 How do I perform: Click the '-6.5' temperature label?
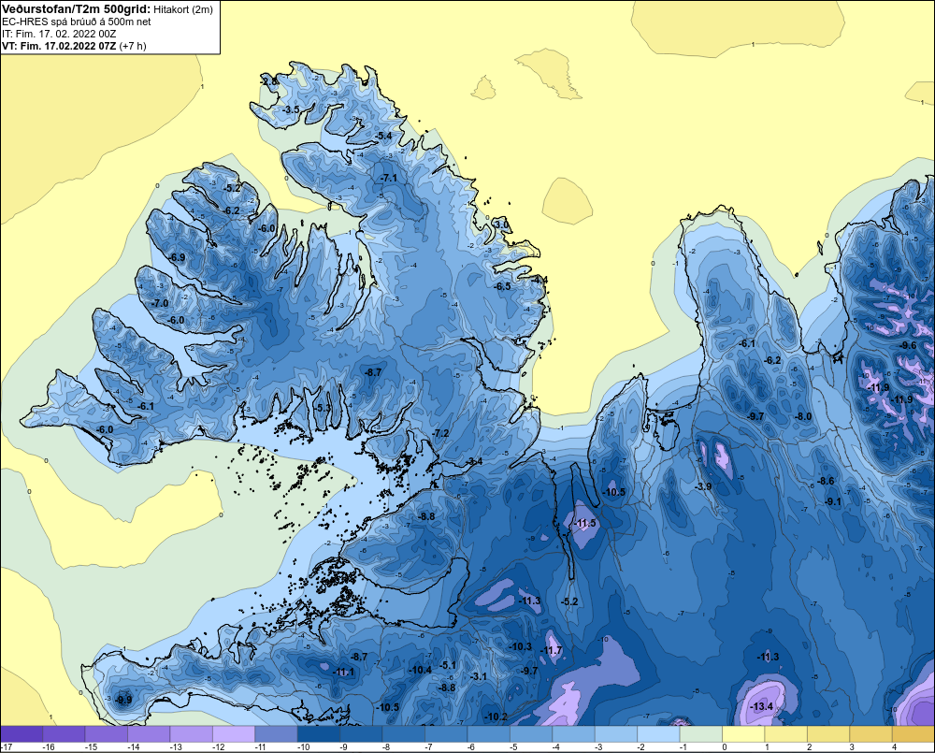click(502, 286)
